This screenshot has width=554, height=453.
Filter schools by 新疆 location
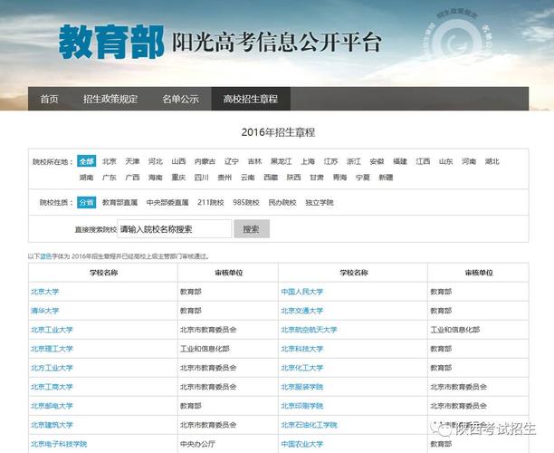(386, 178)
